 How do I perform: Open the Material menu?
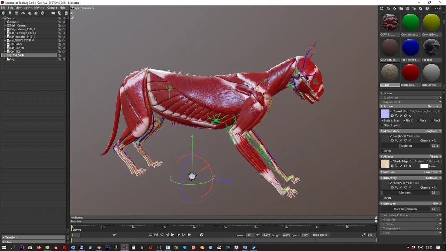point(39,7)
